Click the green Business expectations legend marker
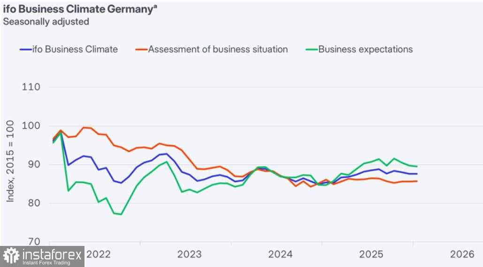This screenshot has width=483, height=267. 311,49
